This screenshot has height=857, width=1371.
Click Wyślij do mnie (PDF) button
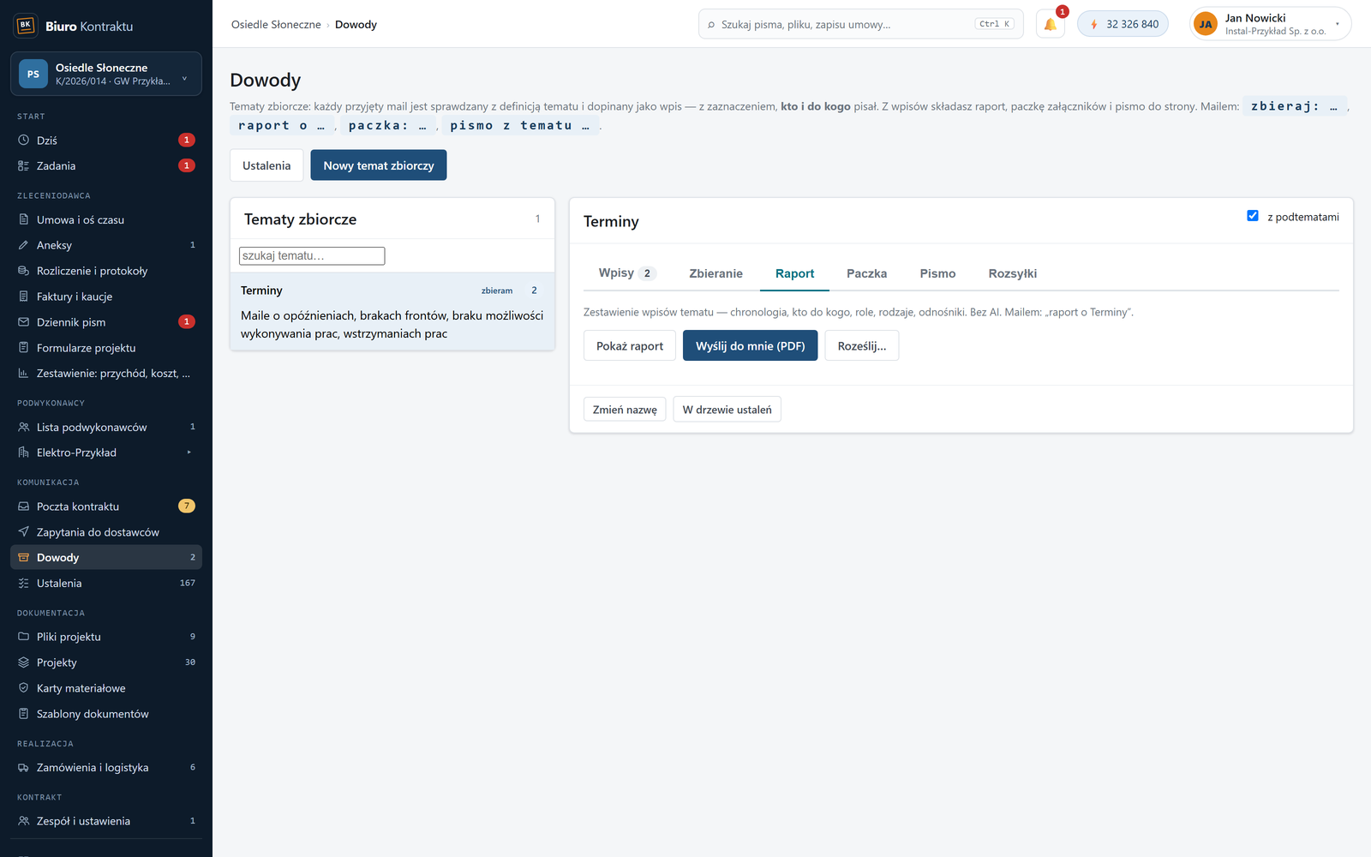coord(750,345)
